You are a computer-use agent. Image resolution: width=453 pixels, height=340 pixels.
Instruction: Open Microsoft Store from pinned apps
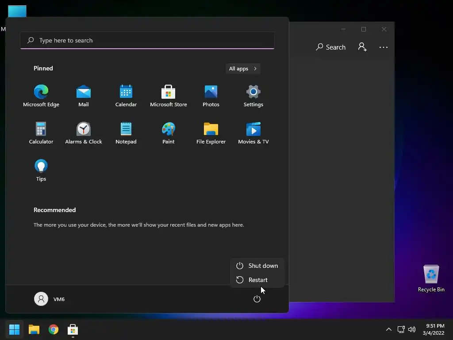tap(169, 96)
